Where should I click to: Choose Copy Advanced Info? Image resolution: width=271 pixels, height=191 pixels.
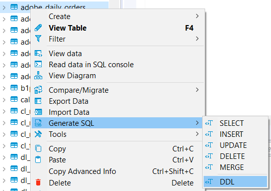pyautogui.click(x=117, y=171)
